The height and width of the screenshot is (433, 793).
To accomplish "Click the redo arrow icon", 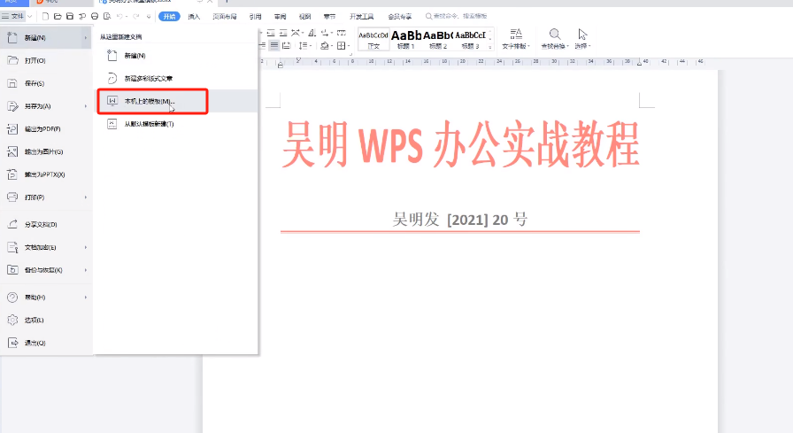I will (x=136, y=16).
